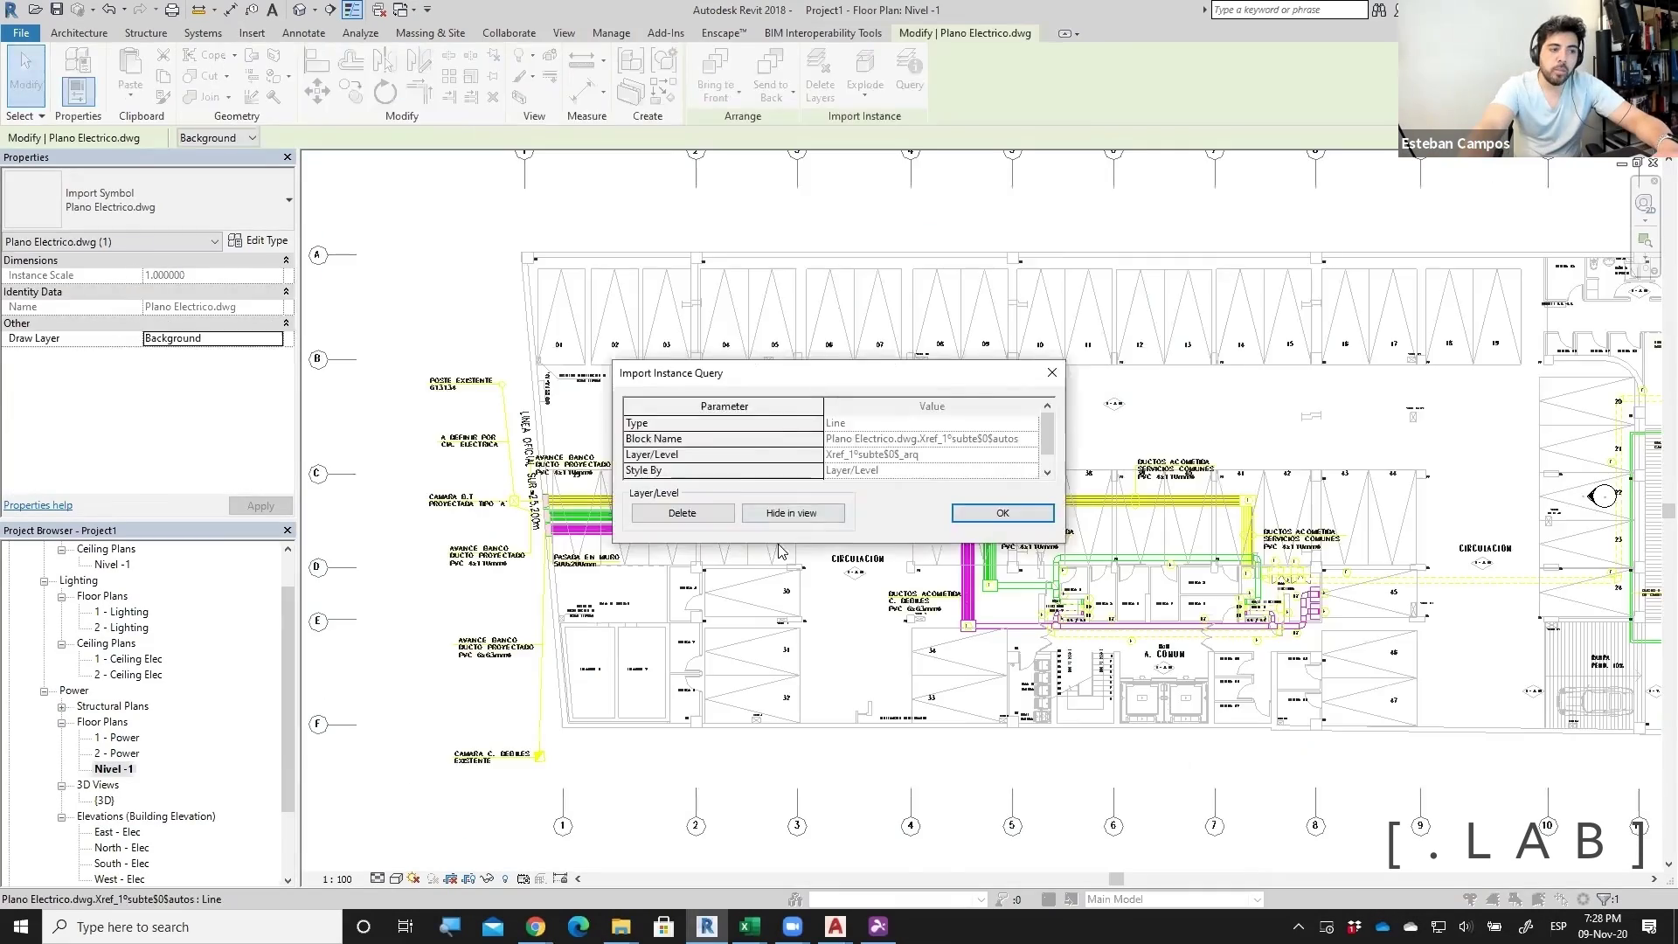Click Hide in view button
This screenshot has width=1678, height=944.
tap(792, 513)
